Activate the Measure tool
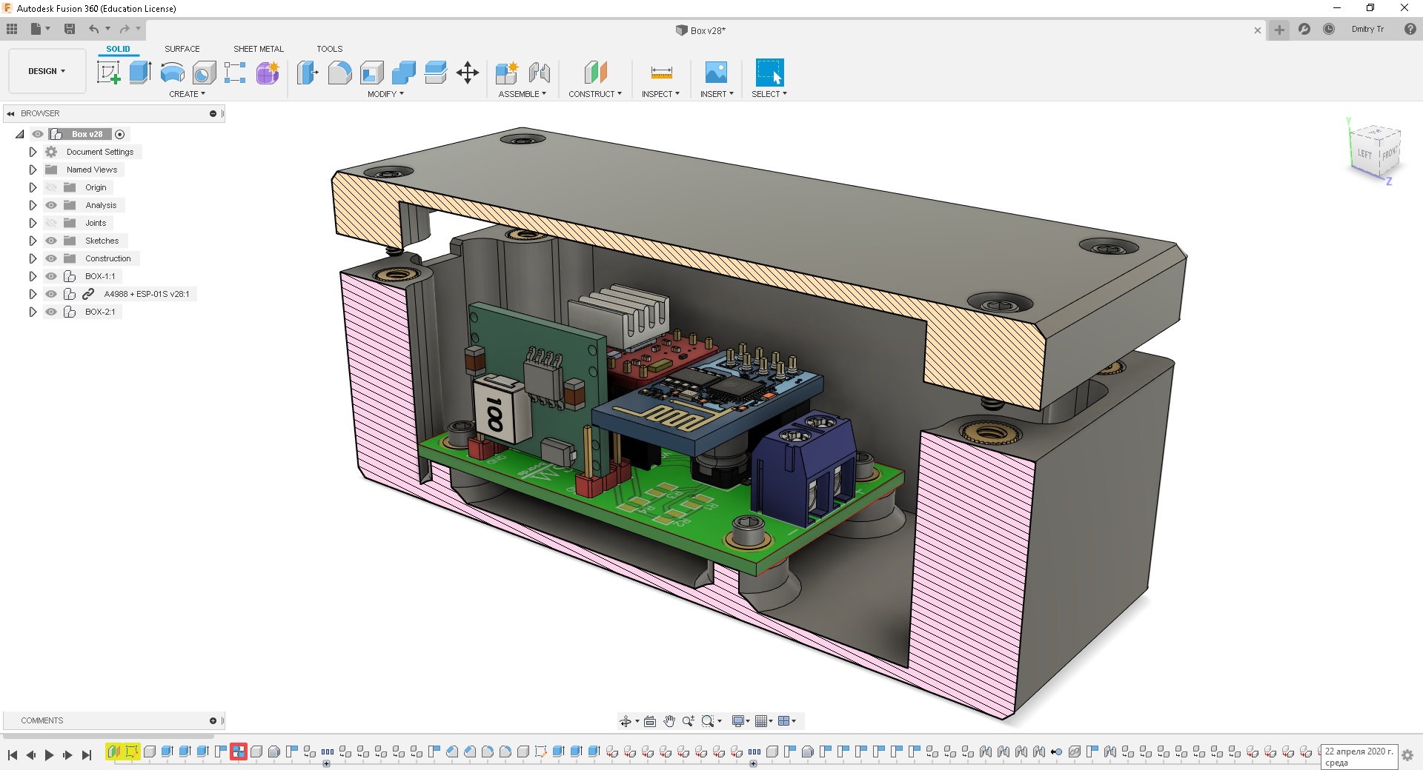Screen dimensions: 1423x770 tap(661, 73)
